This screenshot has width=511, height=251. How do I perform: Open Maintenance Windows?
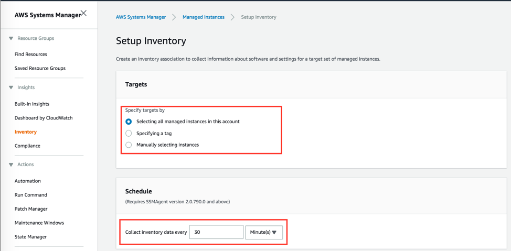coord(39,223)
